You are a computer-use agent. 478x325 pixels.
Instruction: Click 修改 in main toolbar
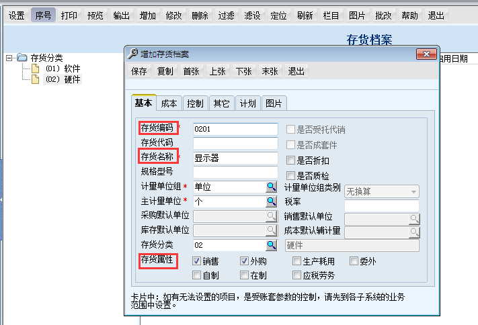pos(174,15)
